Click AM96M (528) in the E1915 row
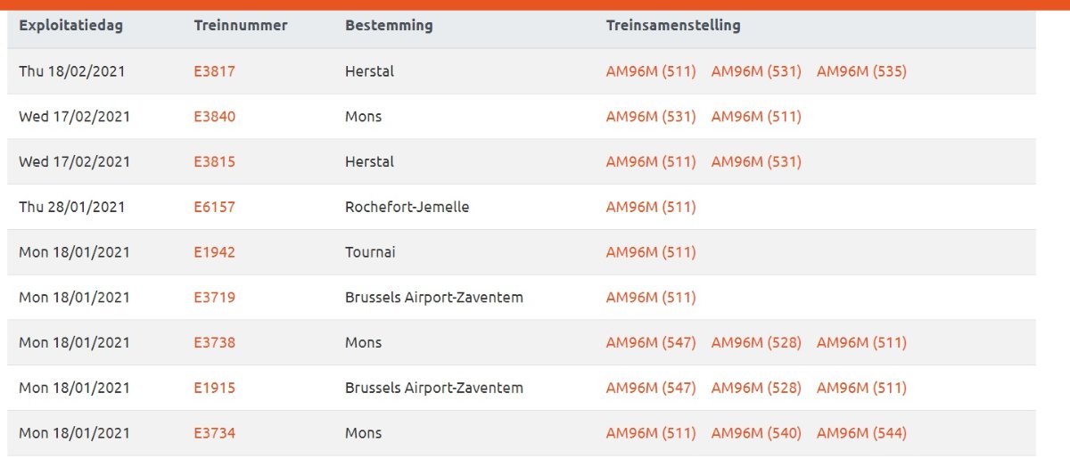The image size is (1070, 467). (x=756, y=389)
